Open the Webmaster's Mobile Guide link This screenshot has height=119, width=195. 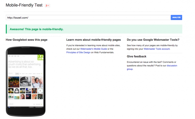pyautogui.click(x=94, y=49)
